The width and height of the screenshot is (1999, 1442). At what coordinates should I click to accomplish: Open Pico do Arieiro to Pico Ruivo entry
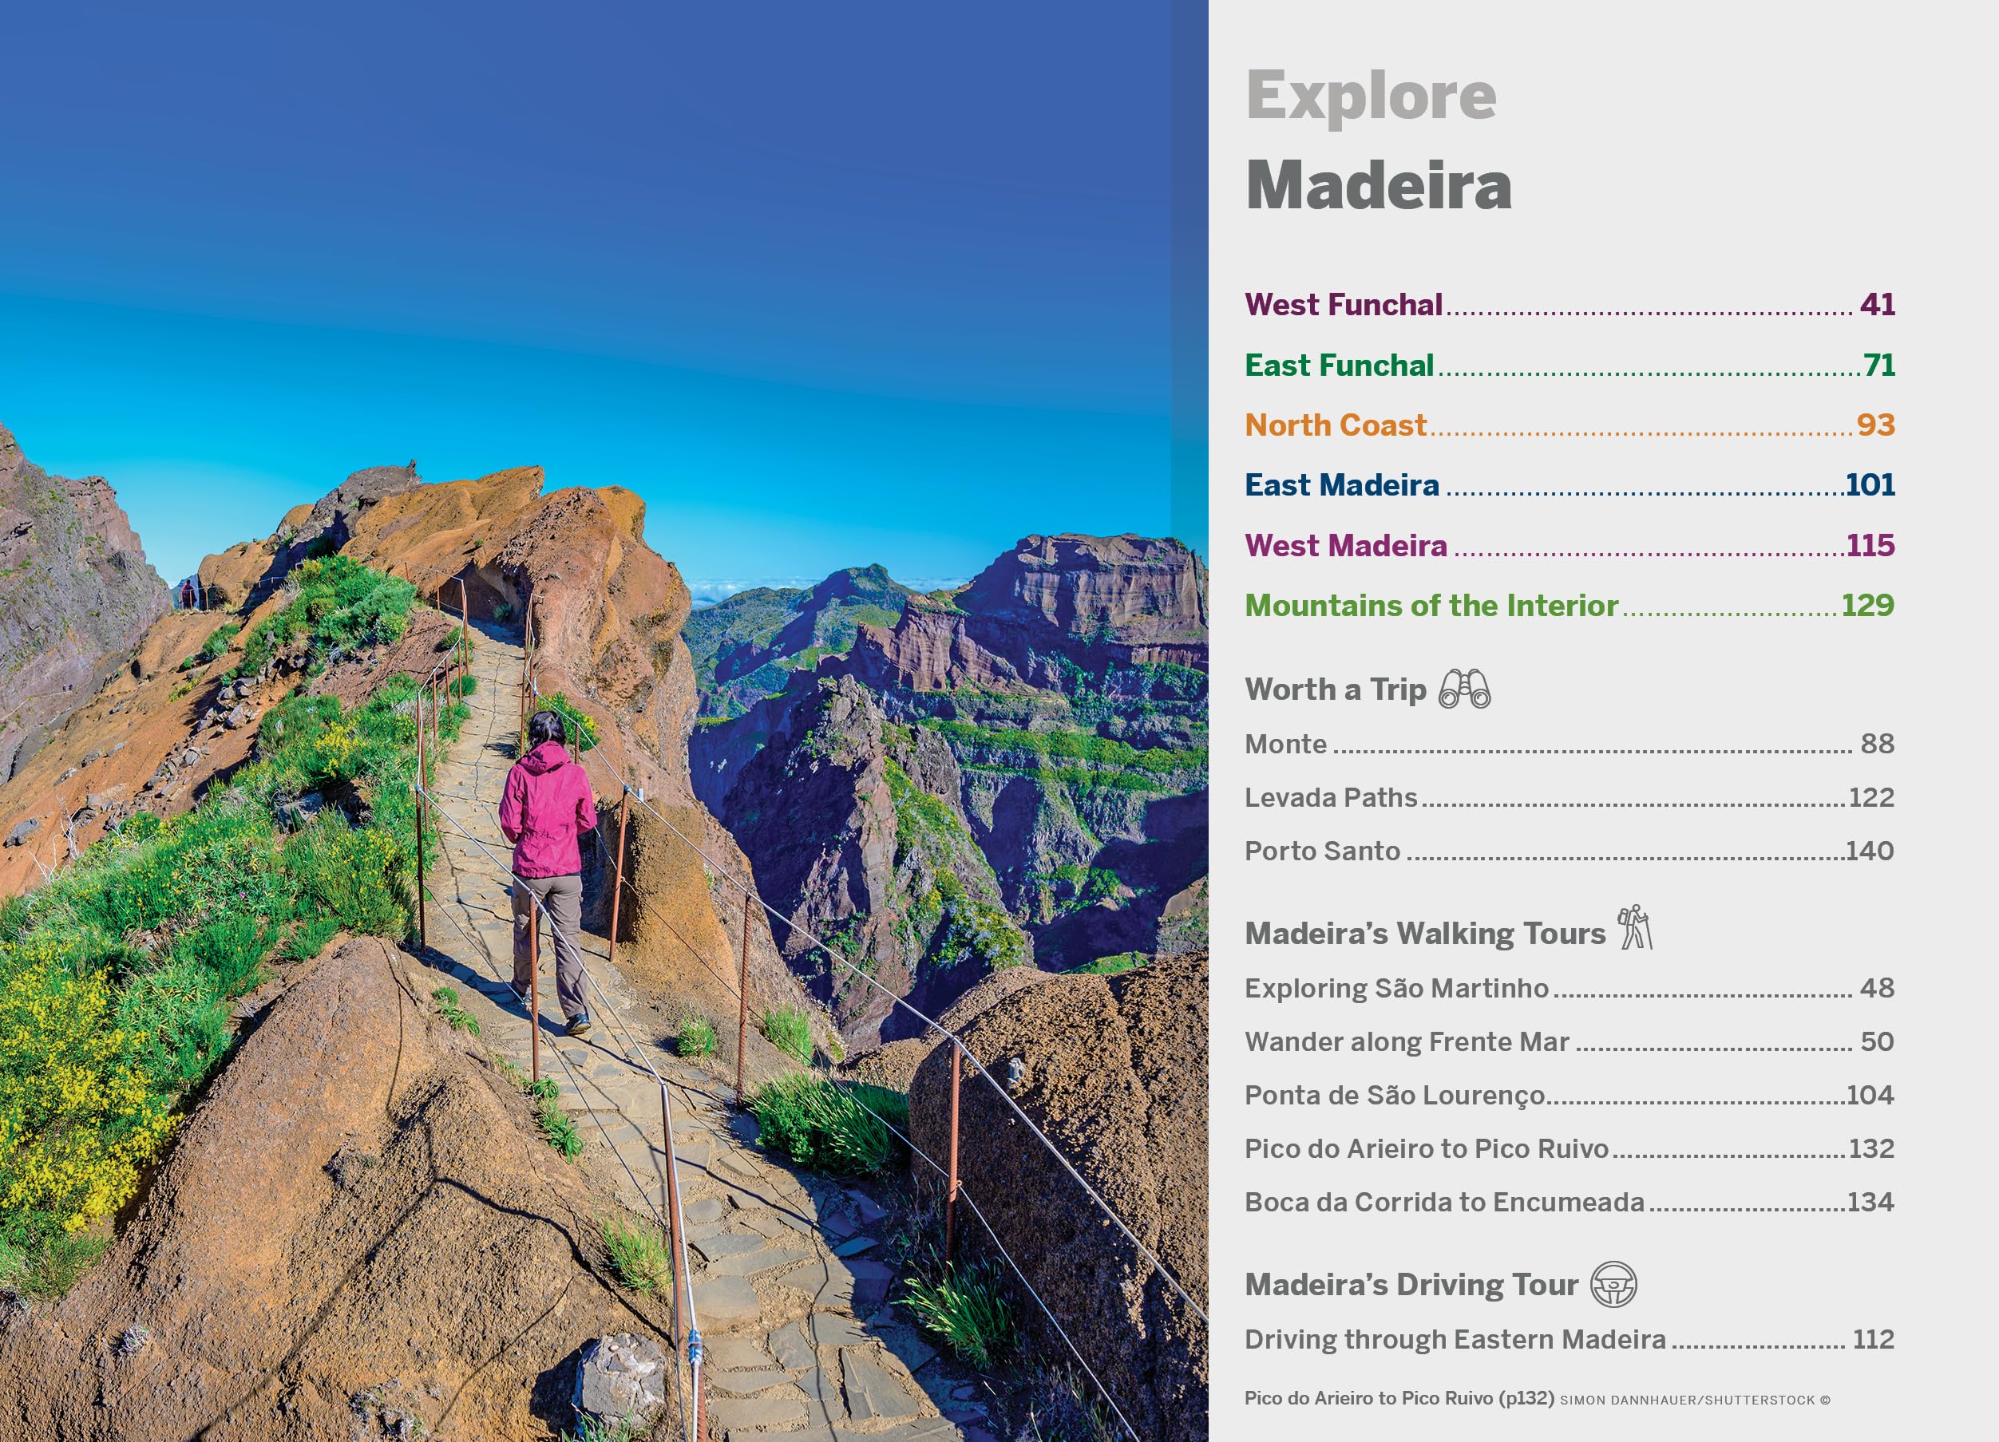(1569, 1148)
